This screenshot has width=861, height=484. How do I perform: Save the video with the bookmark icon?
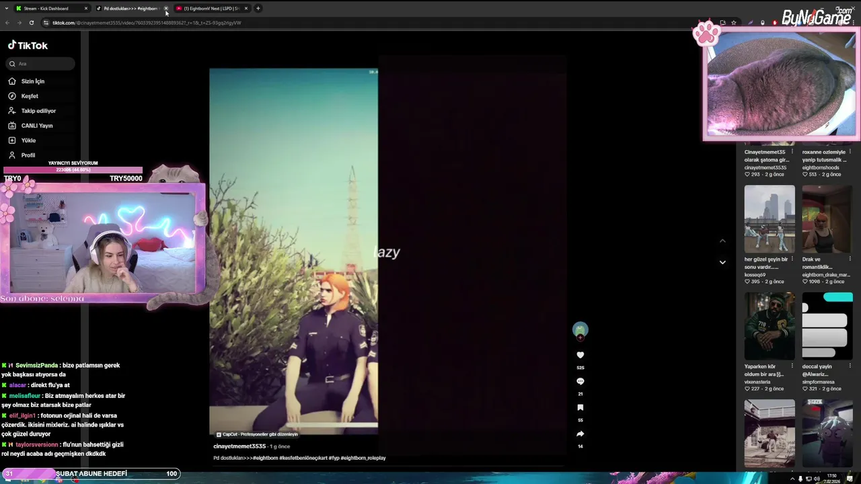click(581, 407)
